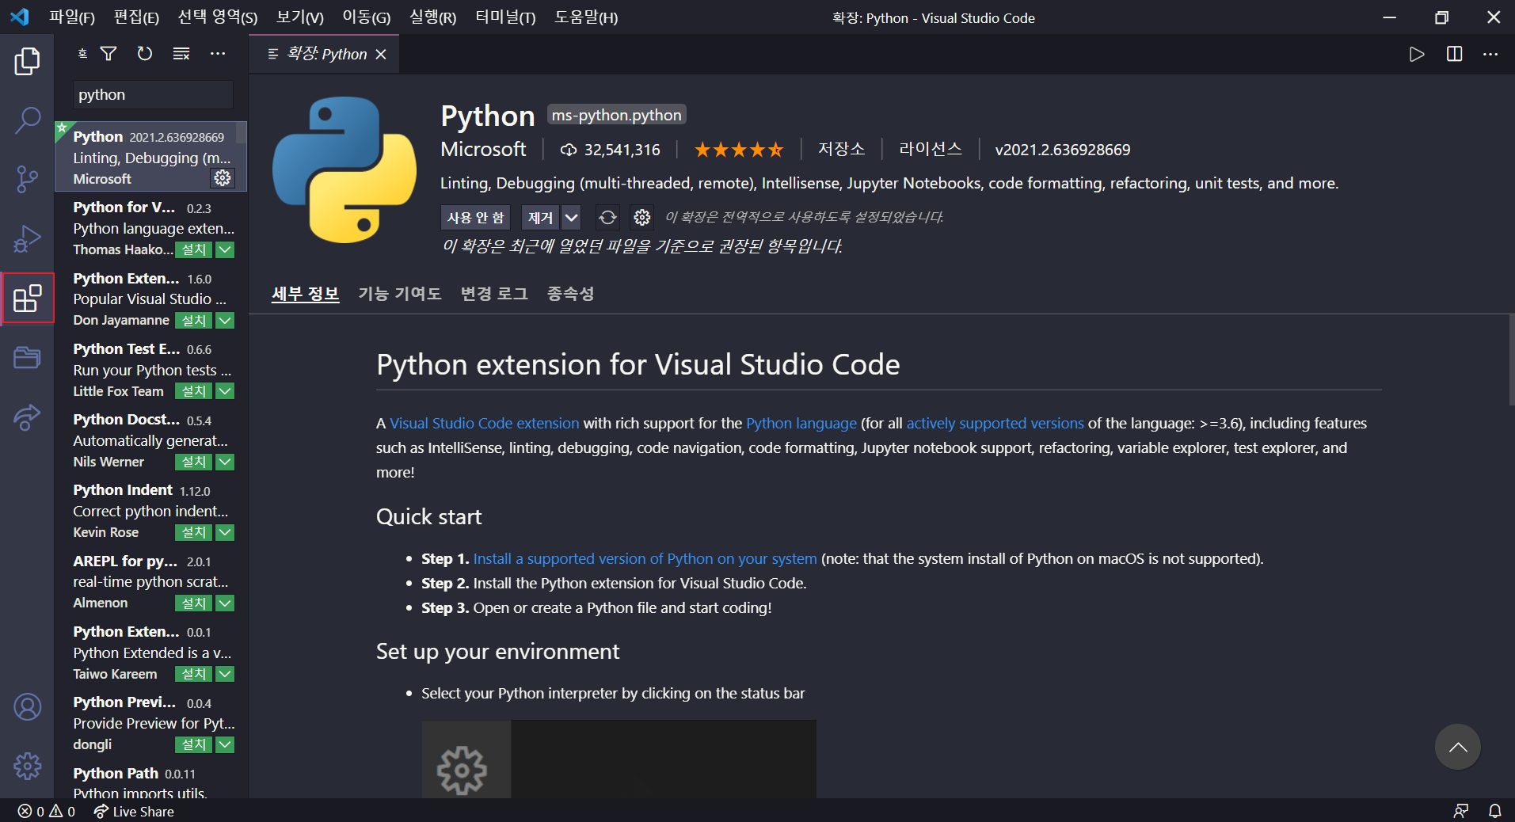The width and height of the screenshot is (1515, 822).
Task: Open the 터미널(T) menu
Action: 505,17
